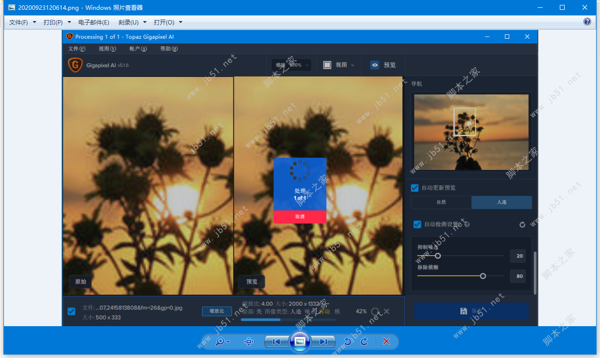Adjust the 抑制噪点 slider handle
Viewport: 600px width, 358px height.
438,256
